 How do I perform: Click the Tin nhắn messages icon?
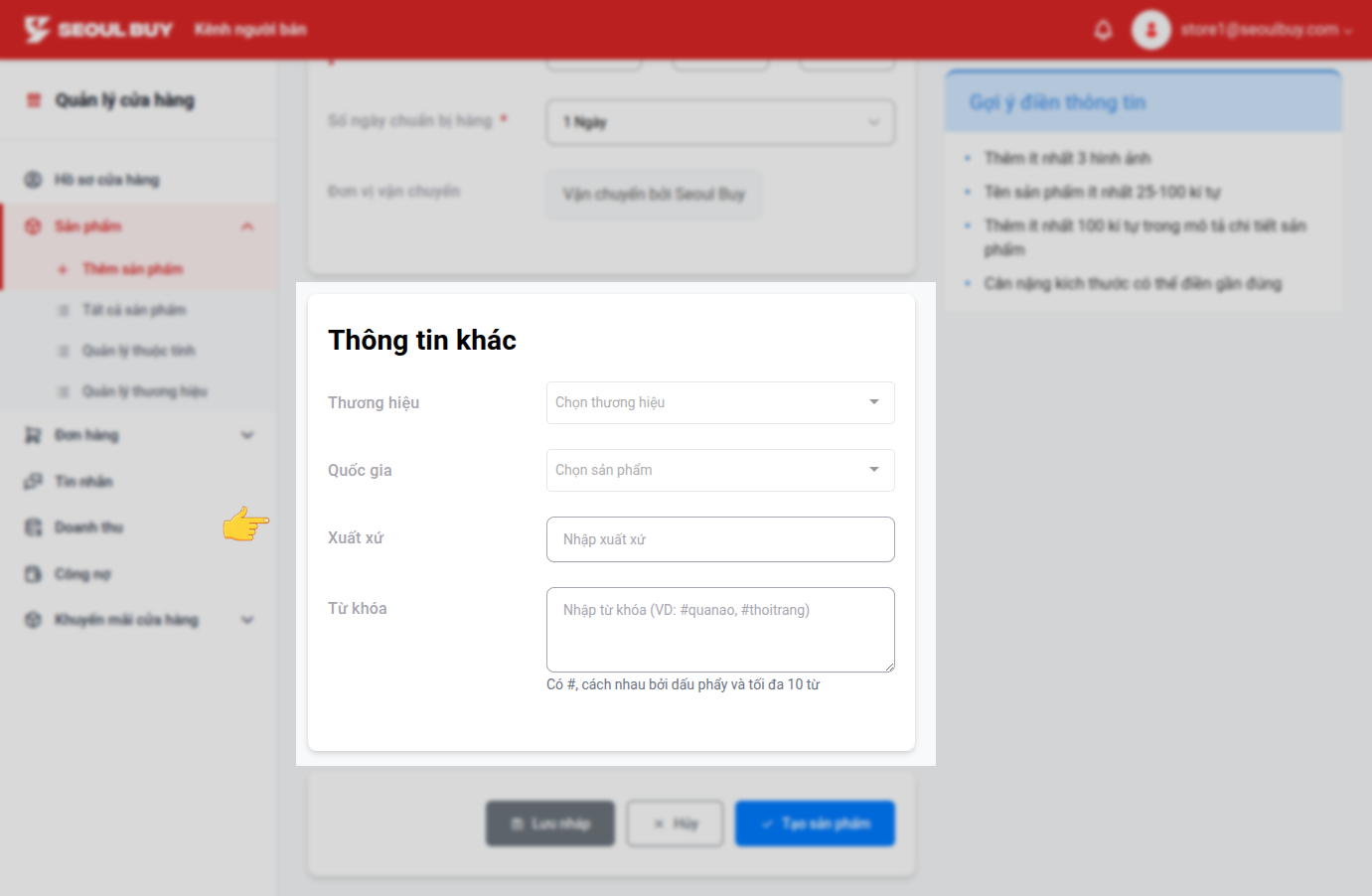[33, 482]
